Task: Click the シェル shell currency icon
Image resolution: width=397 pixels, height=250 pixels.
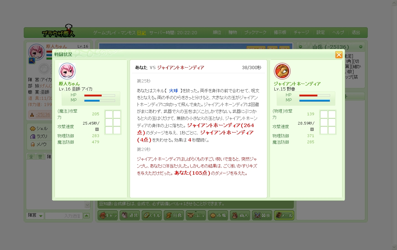Action: [33, 129]
